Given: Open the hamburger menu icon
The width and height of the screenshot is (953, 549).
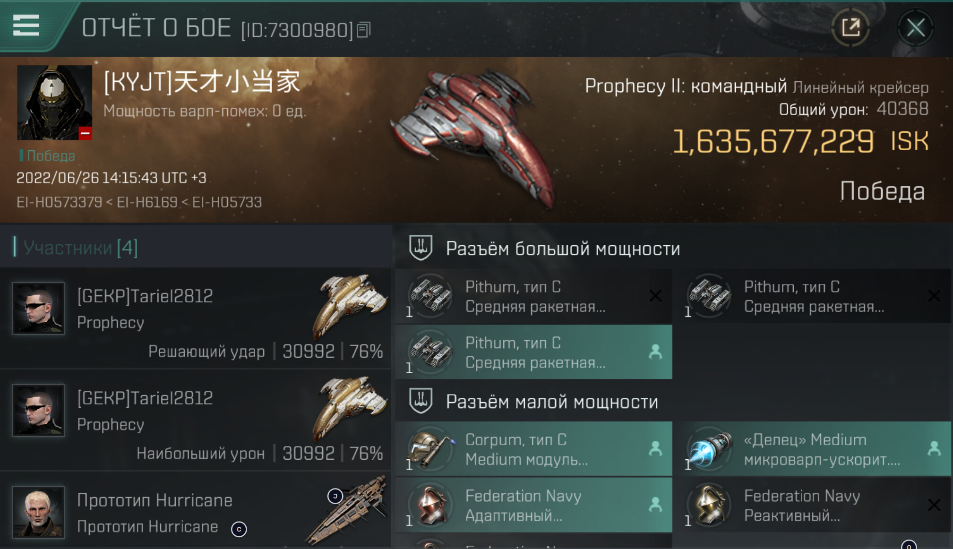Looking at the screenshot, I should pyautogui.click(x=26, y=25).
